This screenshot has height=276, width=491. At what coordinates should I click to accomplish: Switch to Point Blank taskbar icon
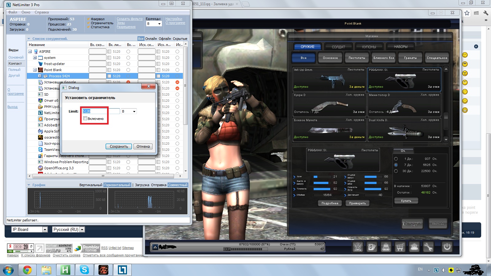(x=103, y=270)
